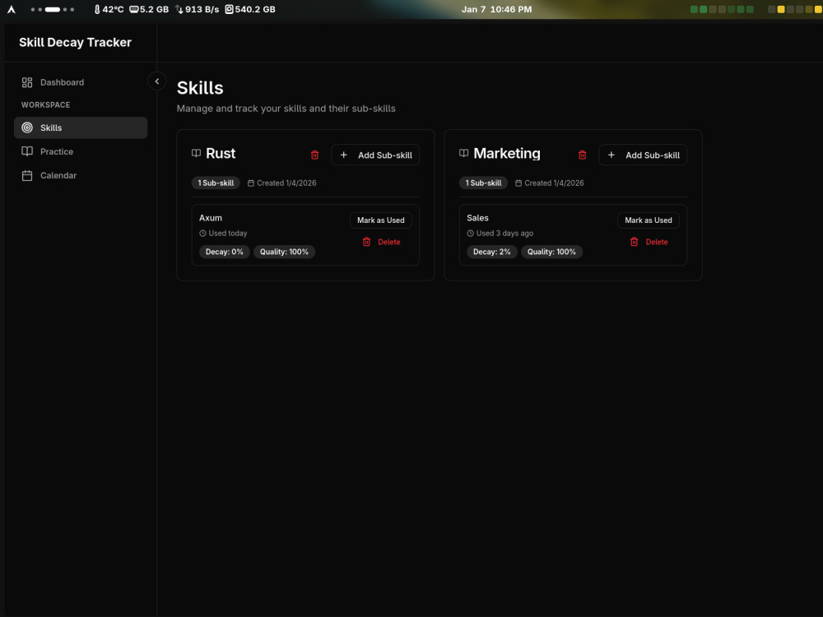This screenshot has width=823, height=617.
Task: Click the '1 Sub-skill' badge on Marketing
Action: (x=483, y=183)
